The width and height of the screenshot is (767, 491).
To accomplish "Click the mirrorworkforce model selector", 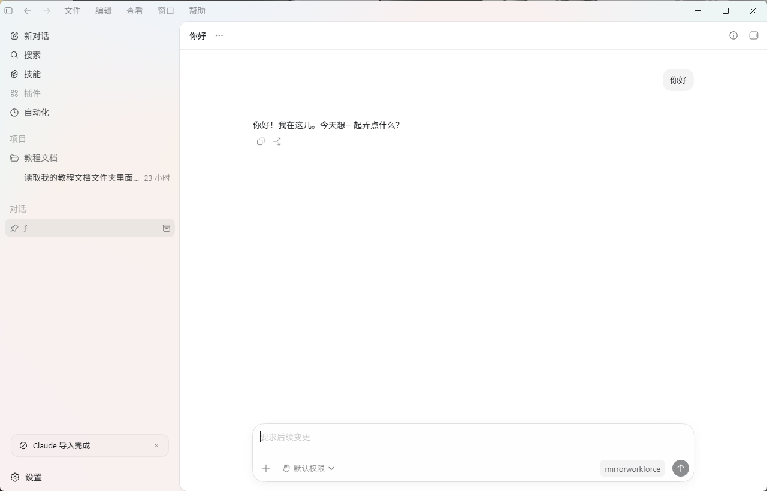I will tap(632, 469).
